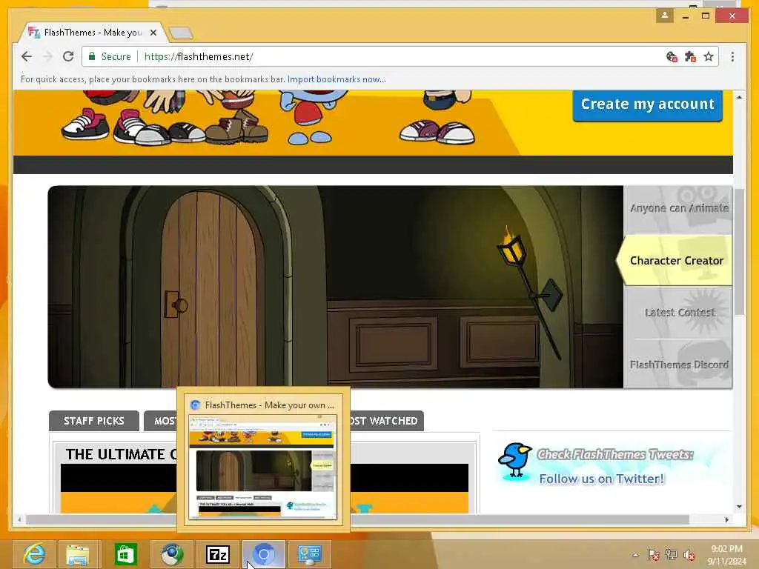Open the Windows Store taskbar icon

(125, 554)
